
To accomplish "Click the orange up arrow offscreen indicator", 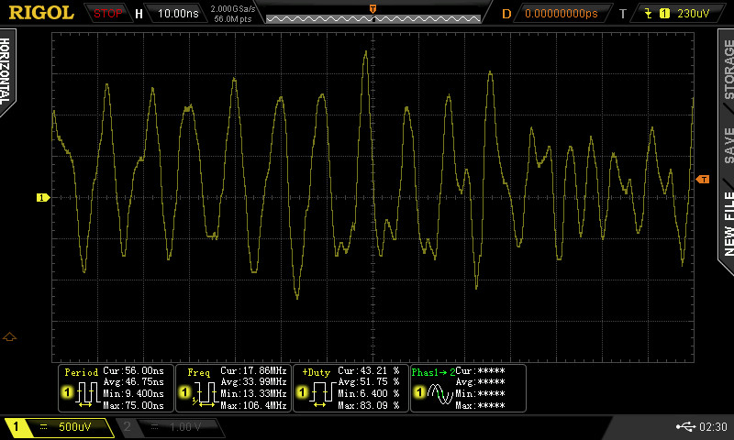I will 9,336.
